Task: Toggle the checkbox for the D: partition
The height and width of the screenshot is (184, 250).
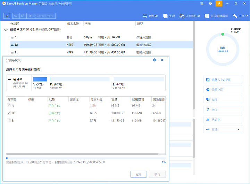Action: pyautogui.click(x=9, y=113)
